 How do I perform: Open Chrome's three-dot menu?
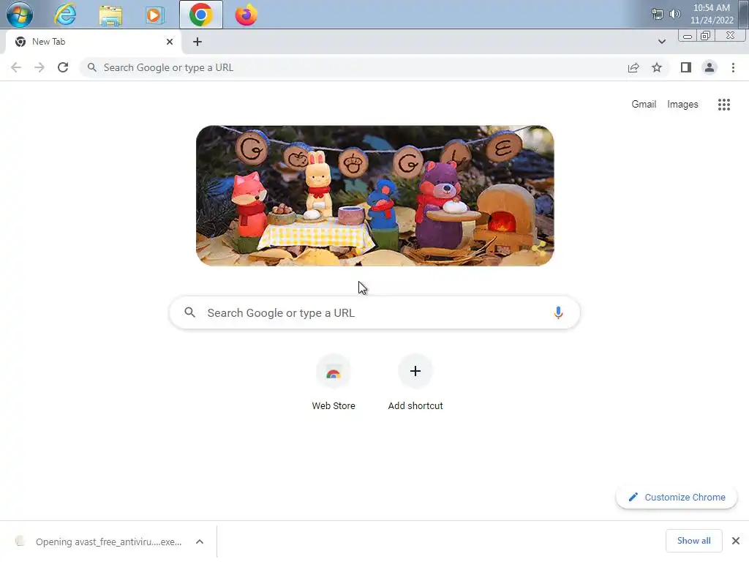tap(733, 67)
